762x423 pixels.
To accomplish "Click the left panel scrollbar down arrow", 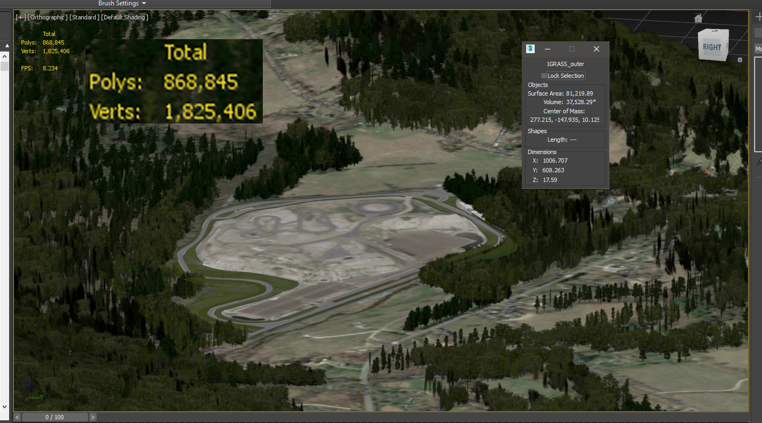I will [x=4, y=407].
